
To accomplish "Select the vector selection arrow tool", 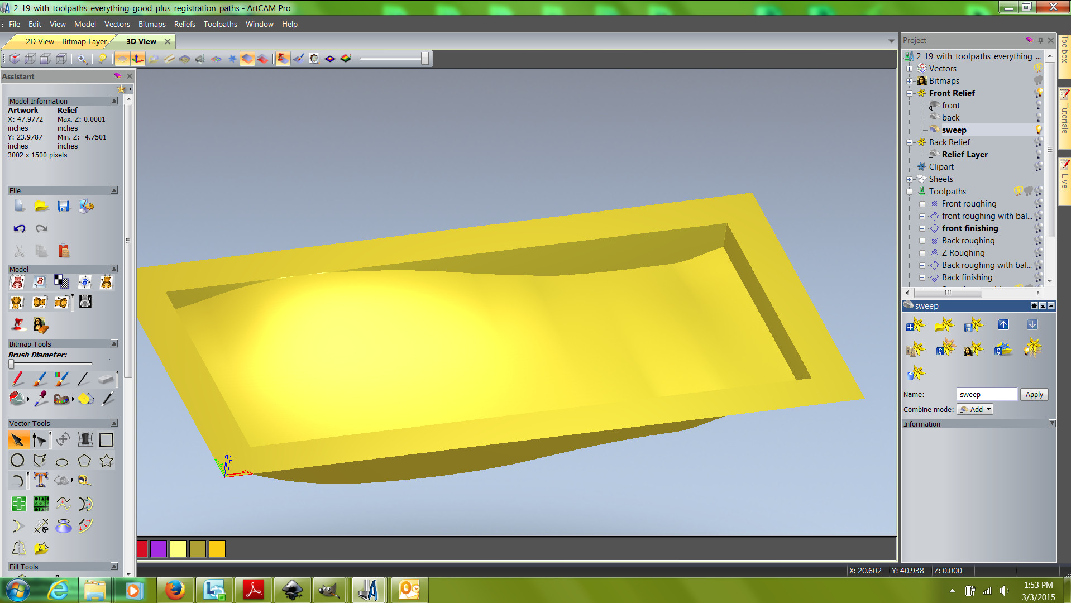I will coord(17,440).
